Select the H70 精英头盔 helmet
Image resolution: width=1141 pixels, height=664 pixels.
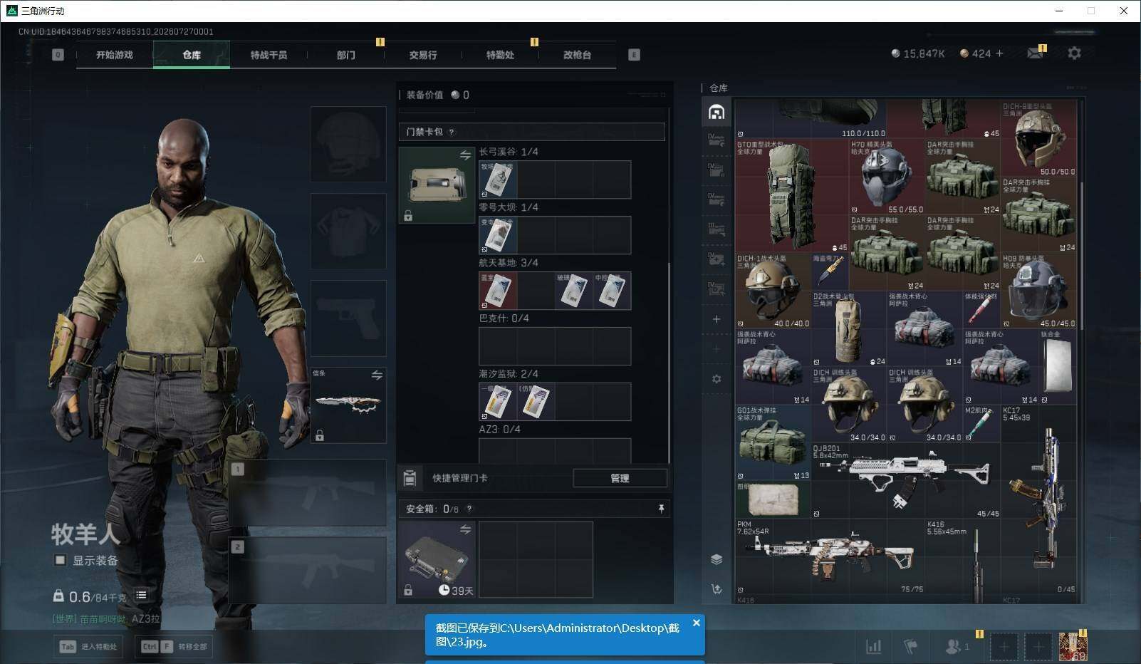[886, 176]
